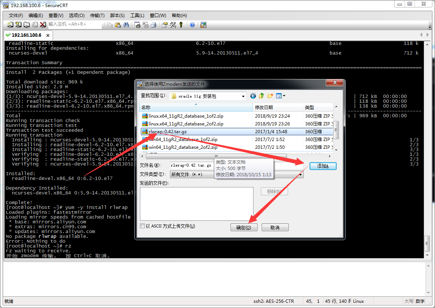Click the Find binoculars toolbar icon
The height and width of the screenshot is (308, 435).
pyautogui.click(x=126, y=25)
